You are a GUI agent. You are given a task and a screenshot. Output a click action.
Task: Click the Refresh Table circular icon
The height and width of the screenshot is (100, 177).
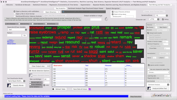coord(53,89)
